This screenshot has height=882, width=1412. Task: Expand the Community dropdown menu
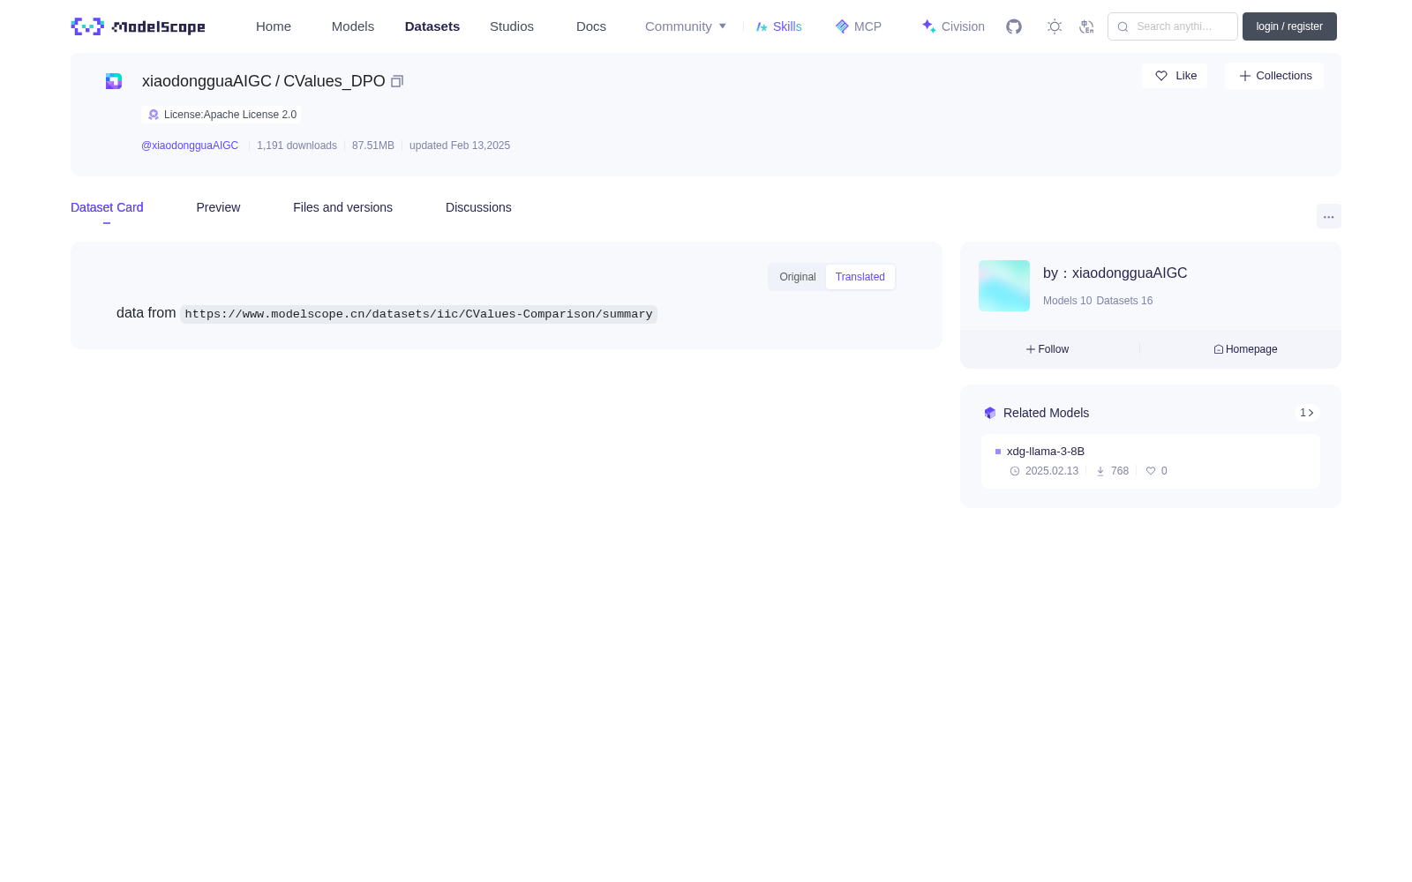[x=686, y=26]
